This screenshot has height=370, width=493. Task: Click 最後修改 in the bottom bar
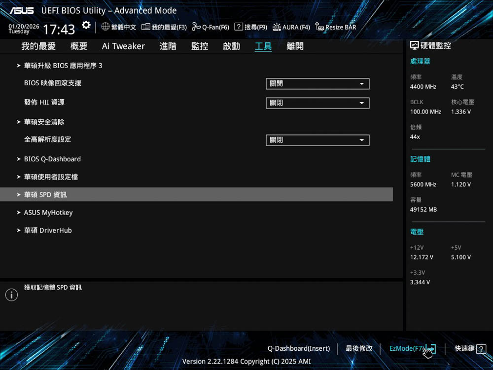(x=359, y=349)
